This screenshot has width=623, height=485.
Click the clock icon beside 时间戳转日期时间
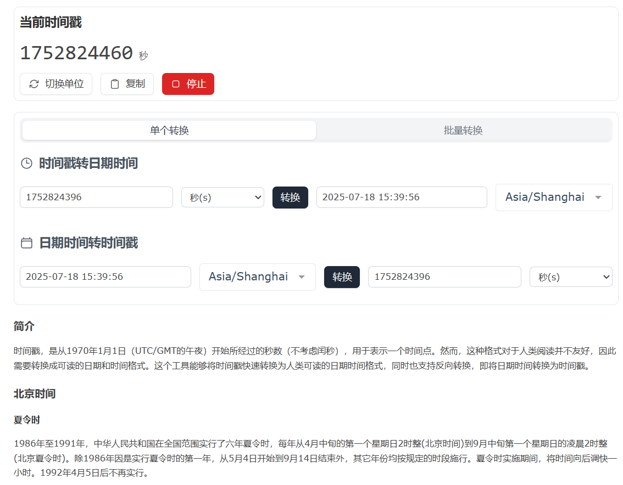click(x=26, y=163)
